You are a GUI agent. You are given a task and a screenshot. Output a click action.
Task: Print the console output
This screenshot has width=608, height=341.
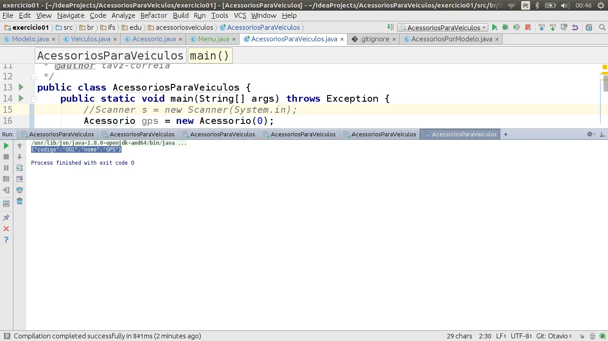[20, 190]
